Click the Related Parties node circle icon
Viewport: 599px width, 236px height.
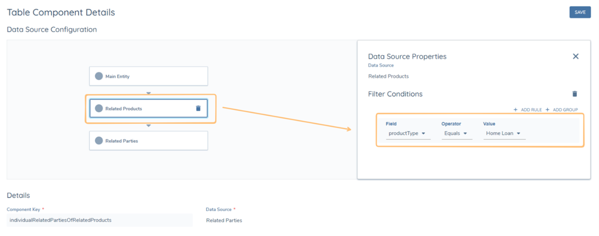point(99,141)
